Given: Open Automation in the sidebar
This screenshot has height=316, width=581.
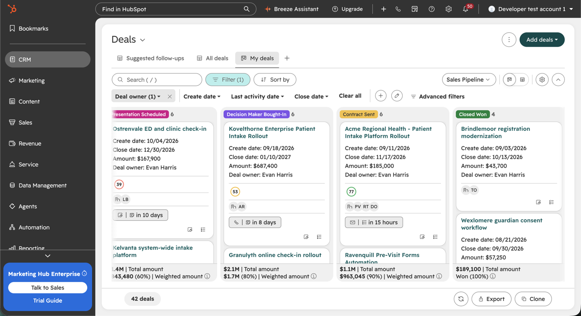Looking at the screenshot, I should point(48,227).
